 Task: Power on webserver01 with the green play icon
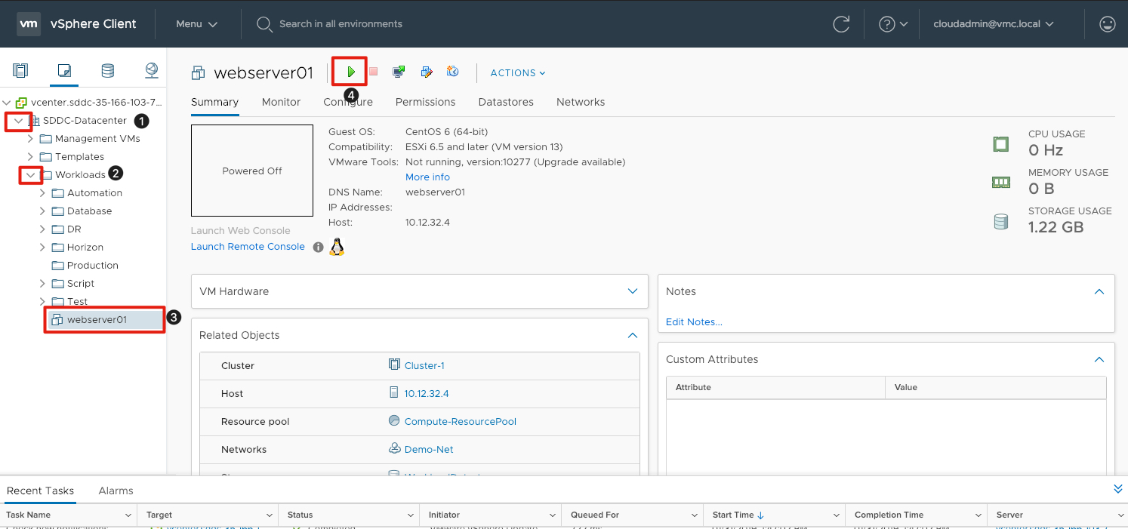pos(351,72)
